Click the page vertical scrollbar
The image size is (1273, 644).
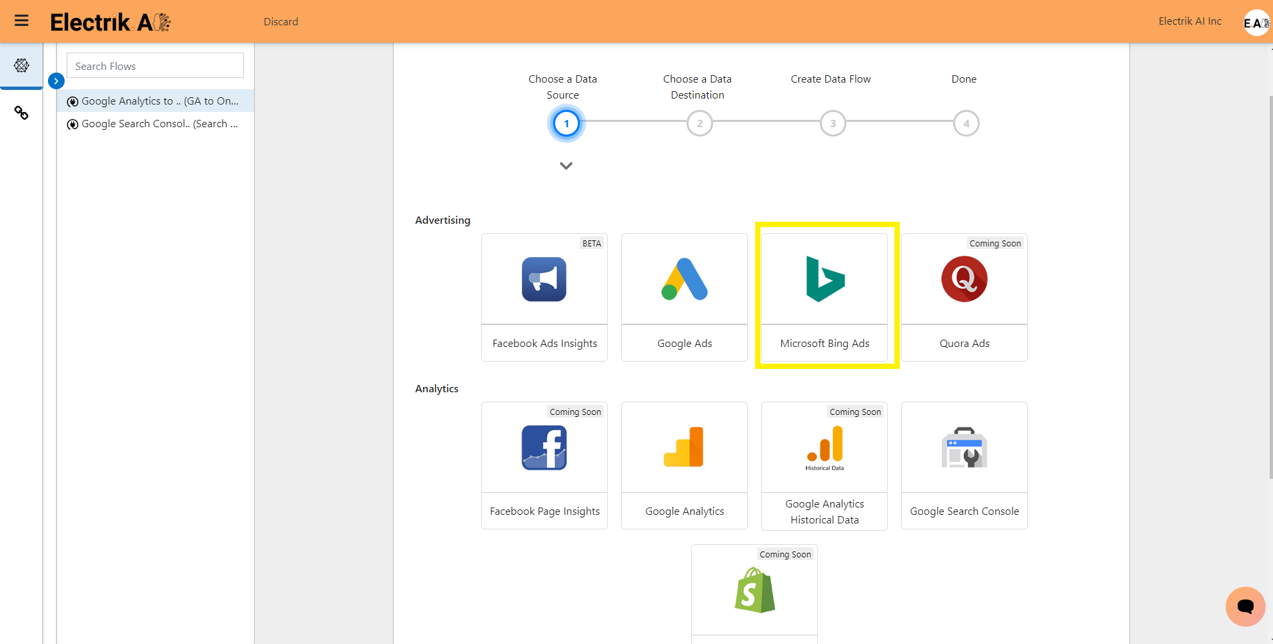pyautogui.click(x=1270, y=286)
